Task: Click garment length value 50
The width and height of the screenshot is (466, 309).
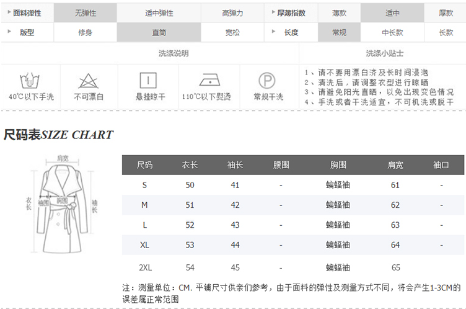Action: click(x=190, y=185)
